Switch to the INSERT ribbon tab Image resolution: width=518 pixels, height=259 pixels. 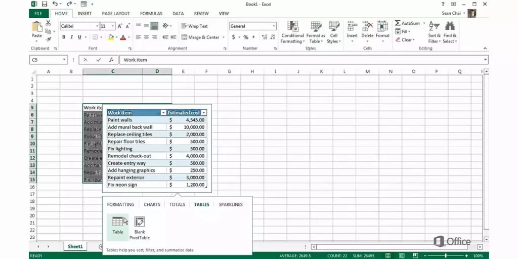click(x=84, y=14)
